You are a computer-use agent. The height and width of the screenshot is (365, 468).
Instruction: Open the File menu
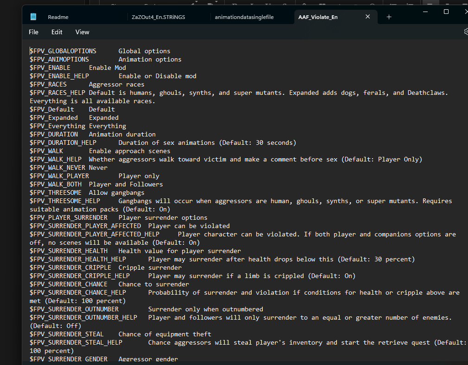point(33,32)
